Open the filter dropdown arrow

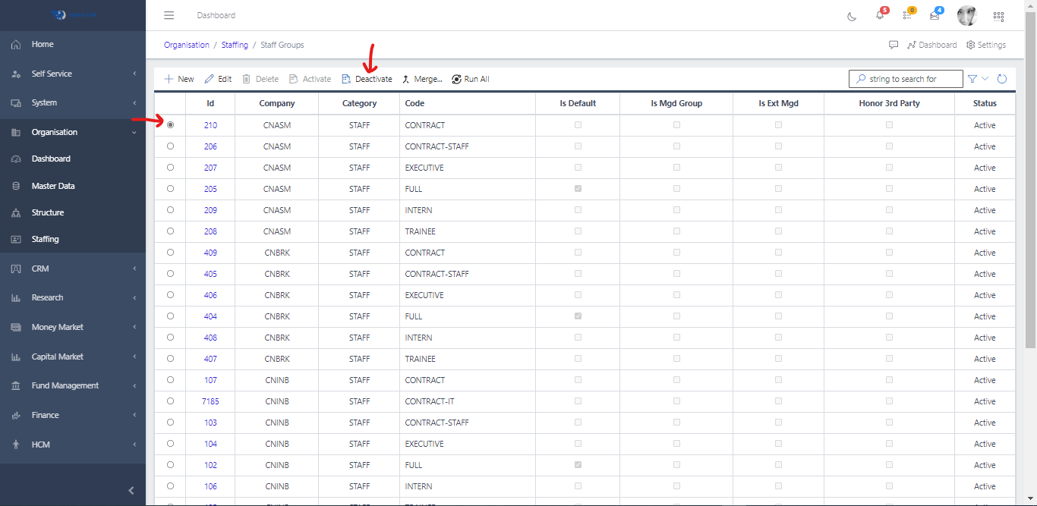[985, 79]
